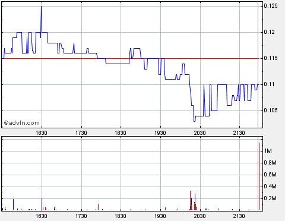Click the 1830 time label under price chart

pos(121,133)
